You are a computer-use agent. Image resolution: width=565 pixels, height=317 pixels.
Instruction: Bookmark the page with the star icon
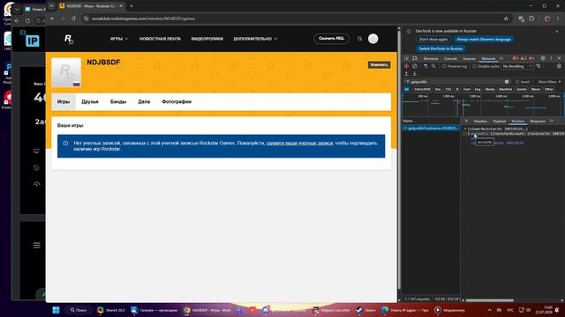click(x=506, y=18)
